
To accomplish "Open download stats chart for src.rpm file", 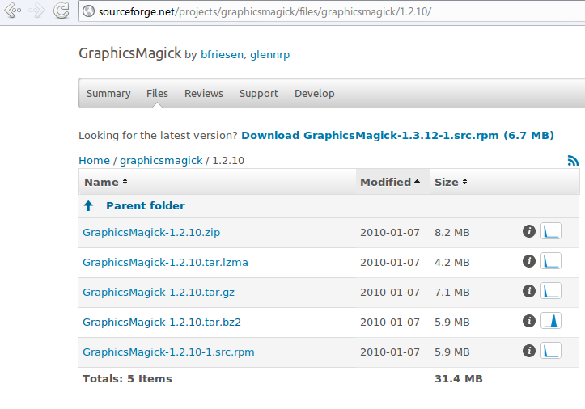I will 551,351.
